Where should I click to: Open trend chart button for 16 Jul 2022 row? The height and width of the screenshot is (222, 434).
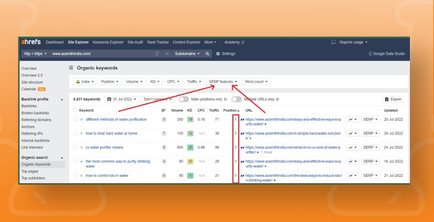(x=353, y=161)
